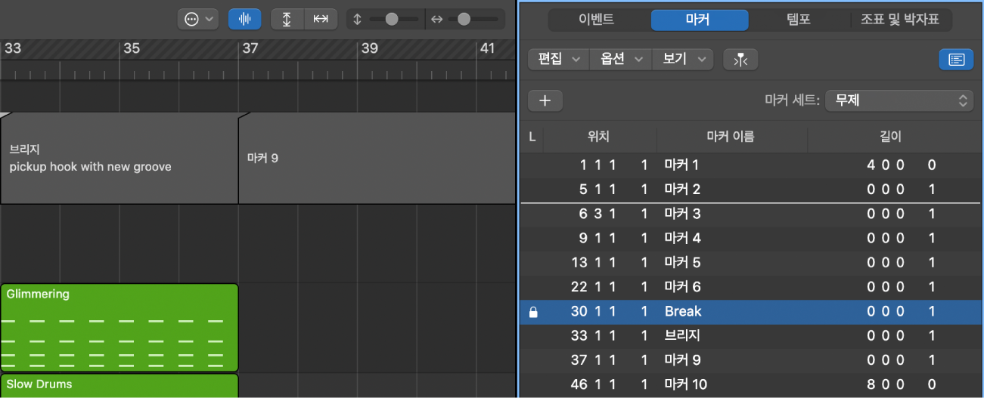
Task: Switch to the 마커 tab
Action: point(700,20)
